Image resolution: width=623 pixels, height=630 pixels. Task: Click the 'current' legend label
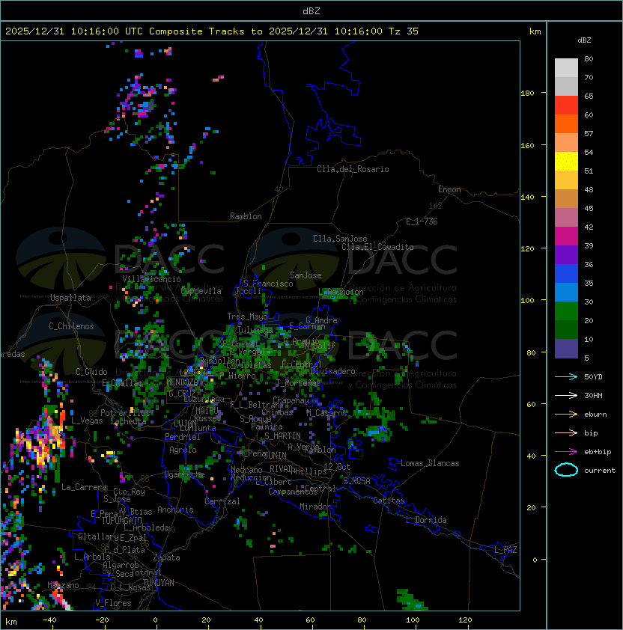click(x=600, y=471)
